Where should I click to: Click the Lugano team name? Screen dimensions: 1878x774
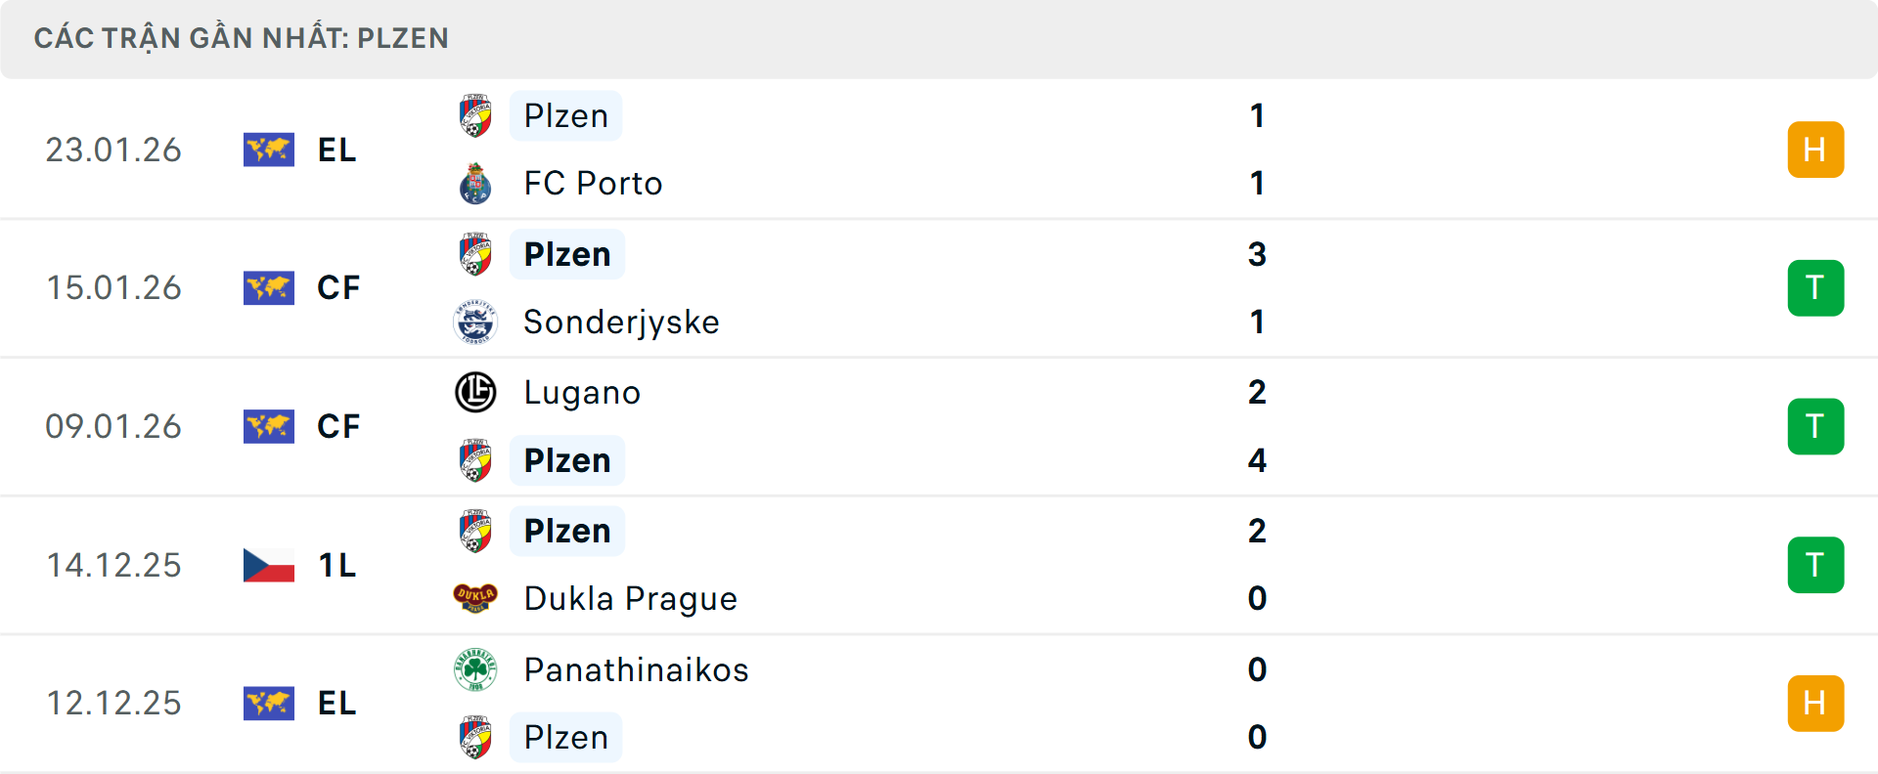pyautogui.click(x=581, y=393)
